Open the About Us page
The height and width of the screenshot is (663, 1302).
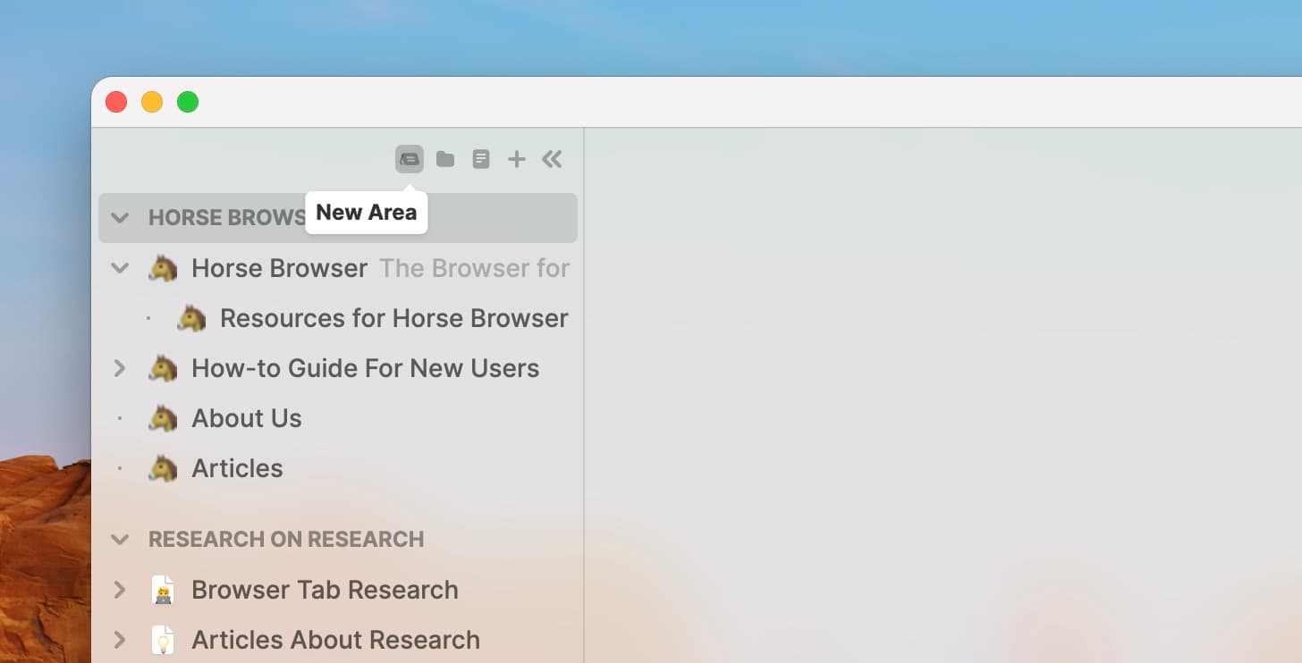[247, 417]
